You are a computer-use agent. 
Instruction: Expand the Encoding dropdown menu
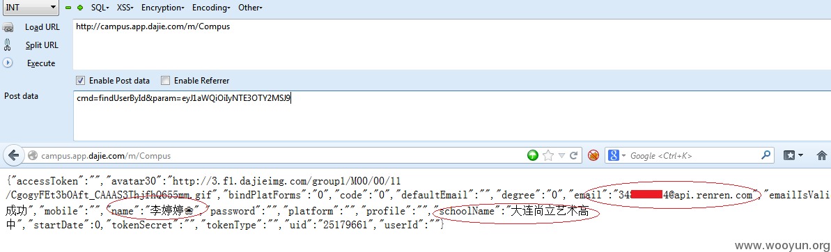coord(211,8)
